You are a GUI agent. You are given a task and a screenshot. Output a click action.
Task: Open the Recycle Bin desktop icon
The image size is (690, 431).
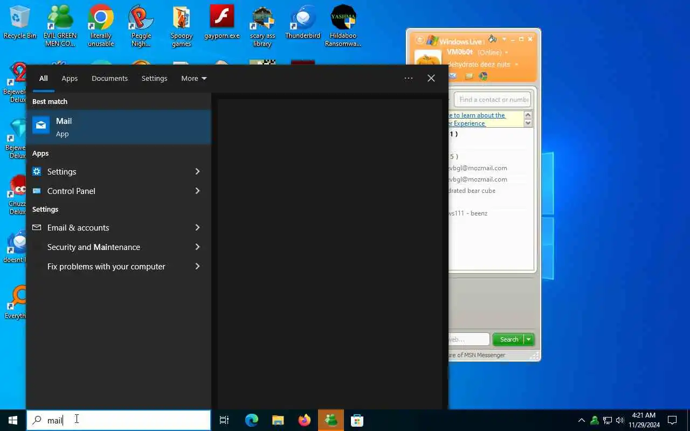pyautogui.click(x=20, y=23)
